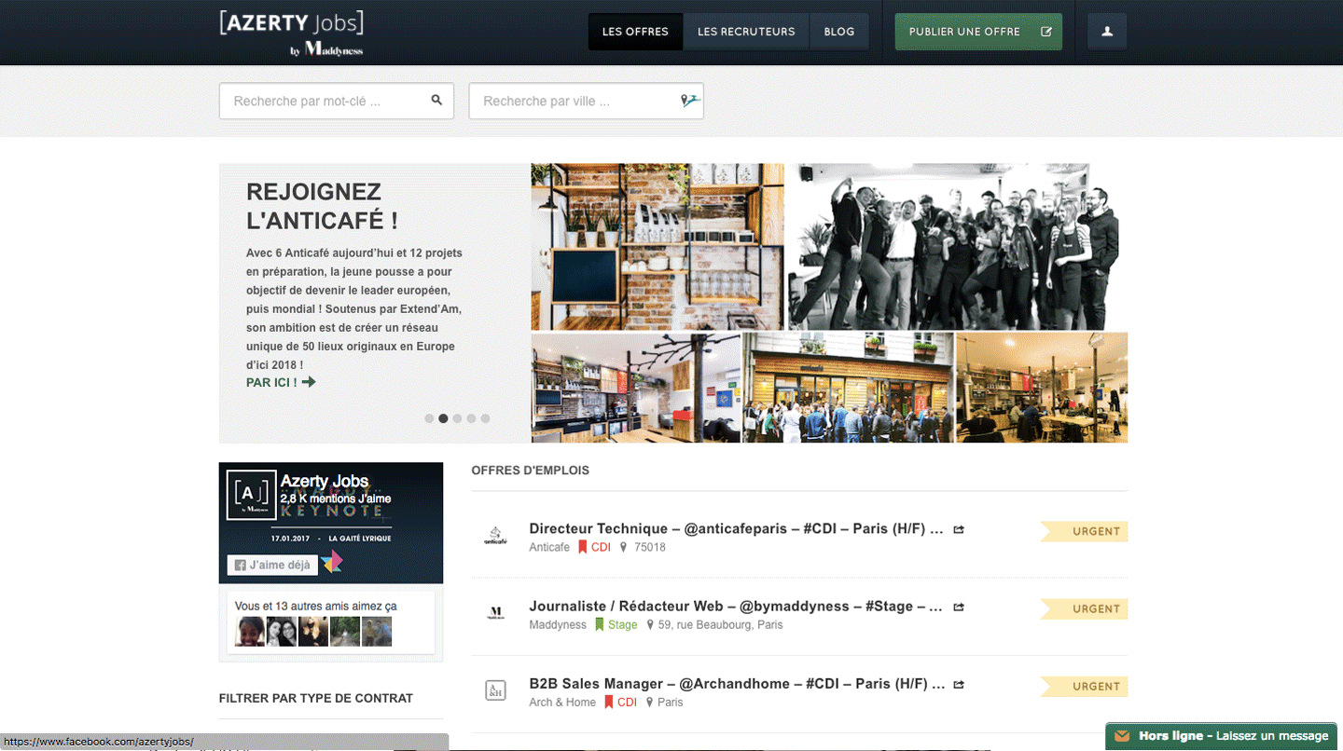Open the Journaliste / Rédacteur Web job title
The image size is (1343, 751).
coord(736,606)
